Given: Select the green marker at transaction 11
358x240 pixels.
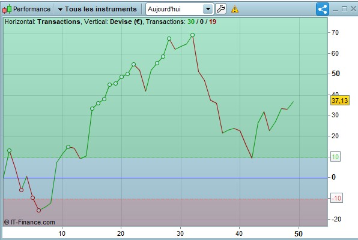Looking at the screenshot, I should 68,147.
